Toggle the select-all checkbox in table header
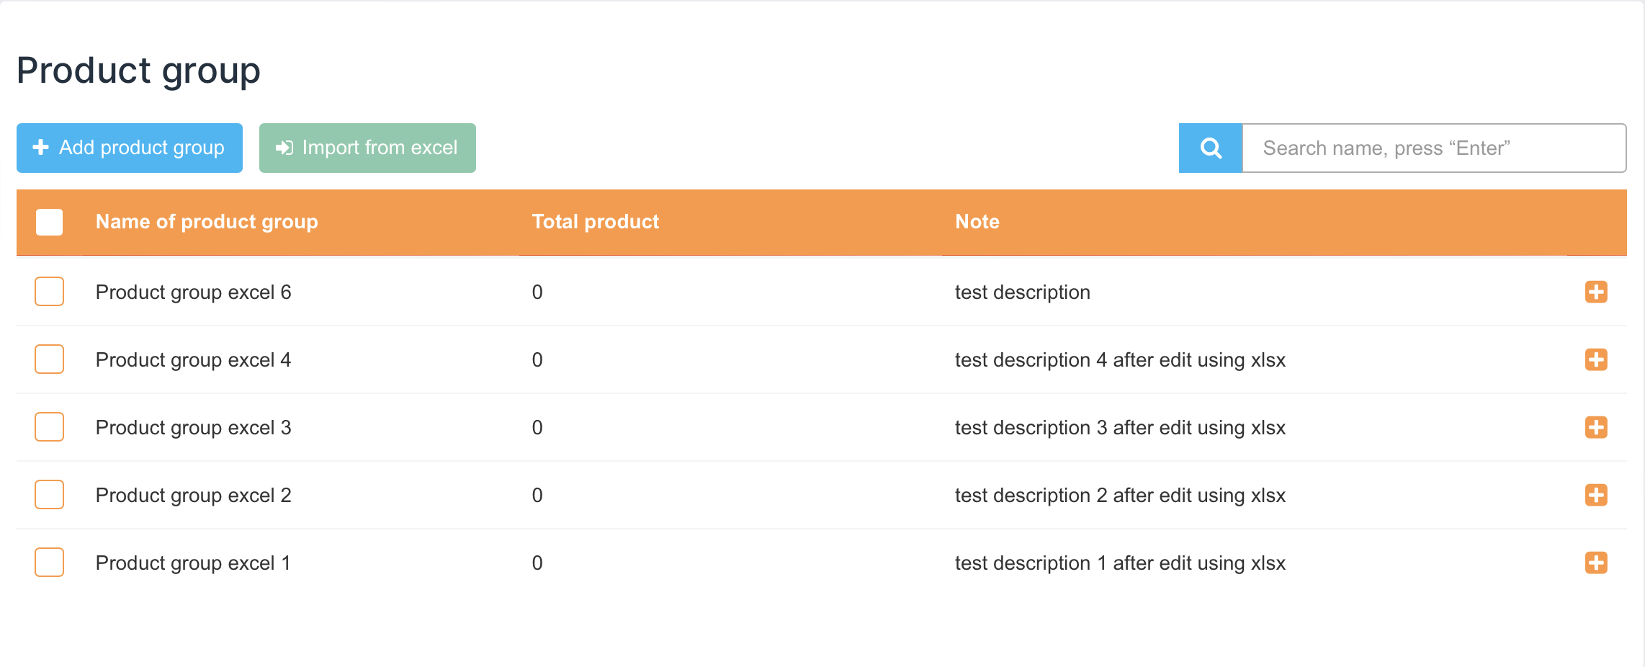The width and height of the screenshot is (1645, 667). click(x=50, y=222)
